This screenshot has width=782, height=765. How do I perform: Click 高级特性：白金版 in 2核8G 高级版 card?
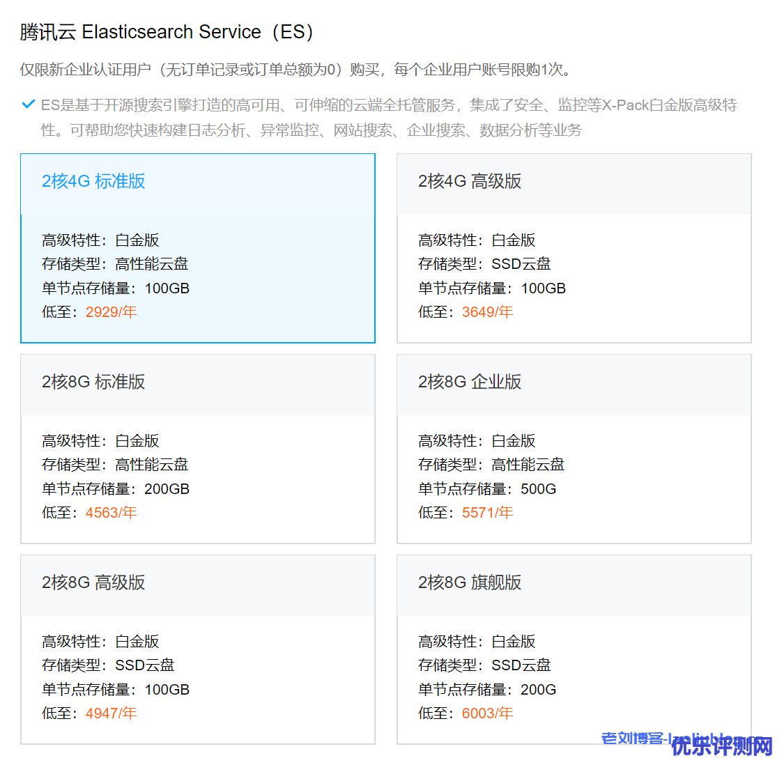coord(100,641)
